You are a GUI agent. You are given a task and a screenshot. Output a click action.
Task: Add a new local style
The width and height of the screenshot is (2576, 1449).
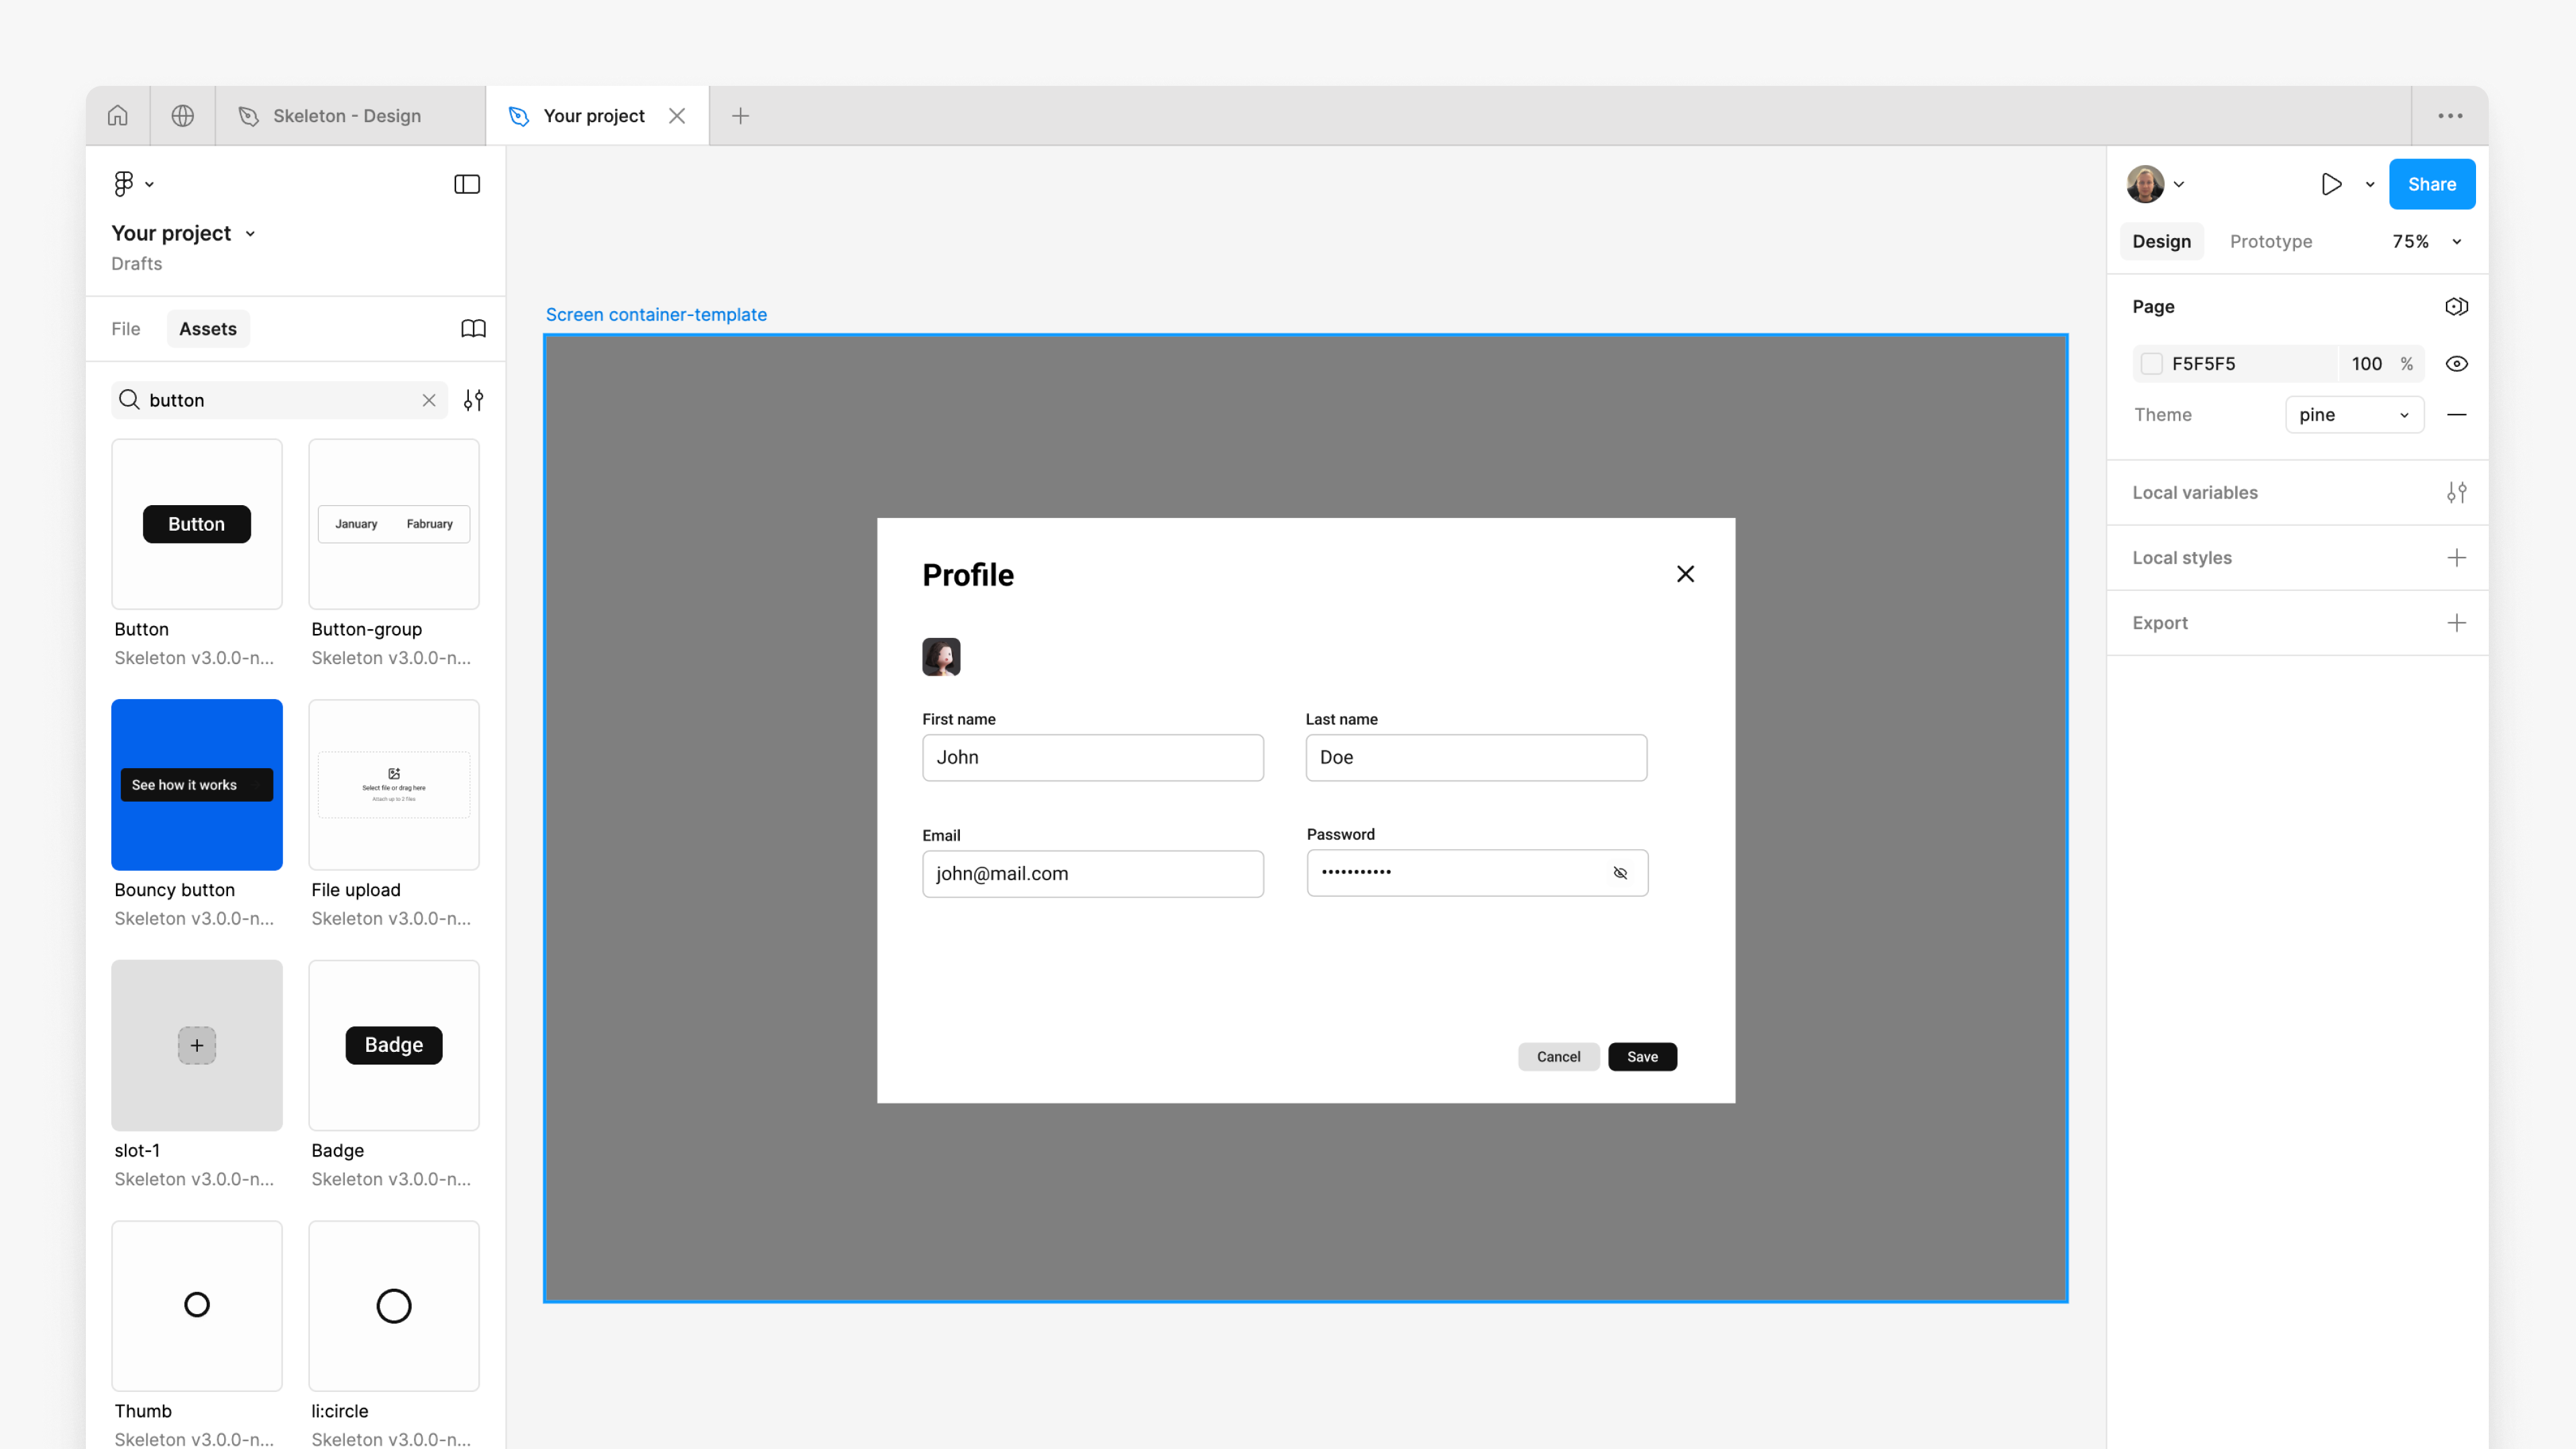pyautogui.click(x=2456, y=558)
